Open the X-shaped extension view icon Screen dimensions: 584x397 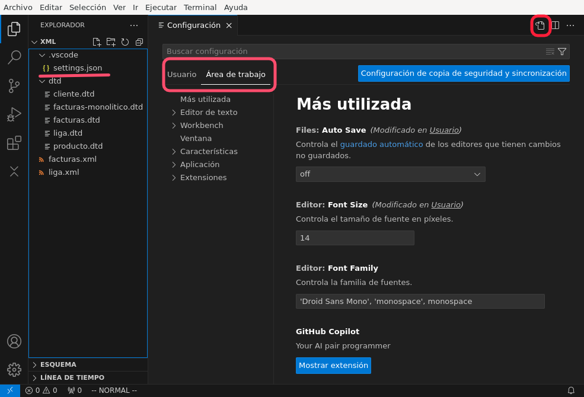point(14,171)
